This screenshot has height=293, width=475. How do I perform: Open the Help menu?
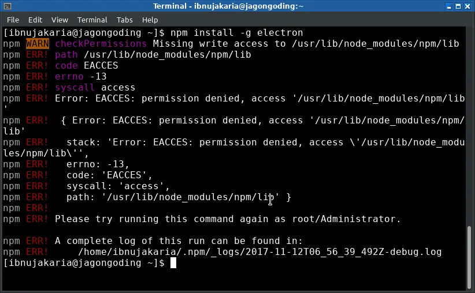tap(150, 20)
